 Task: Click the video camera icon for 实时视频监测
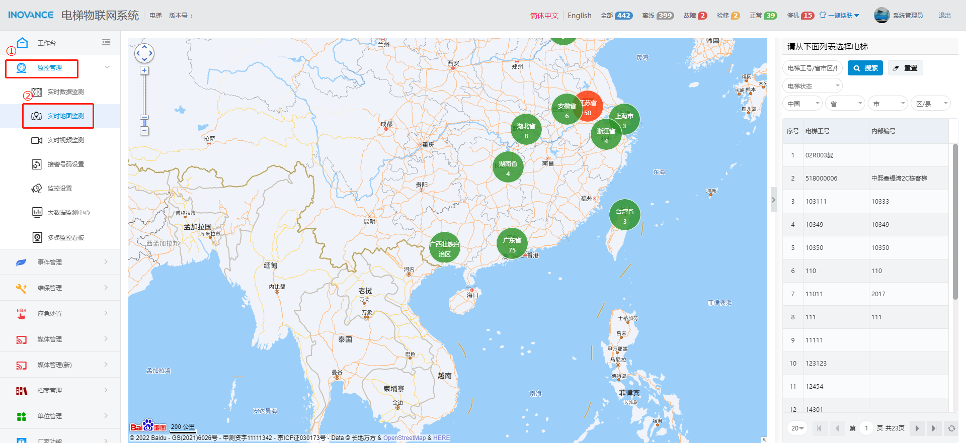point(37,140)
